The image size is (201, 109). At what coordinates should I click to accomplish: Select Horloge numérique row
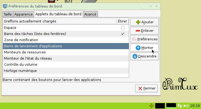[66, 71]
